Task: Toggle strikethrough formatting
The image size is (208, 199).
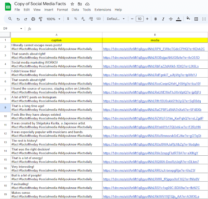Action: point(171,19)
